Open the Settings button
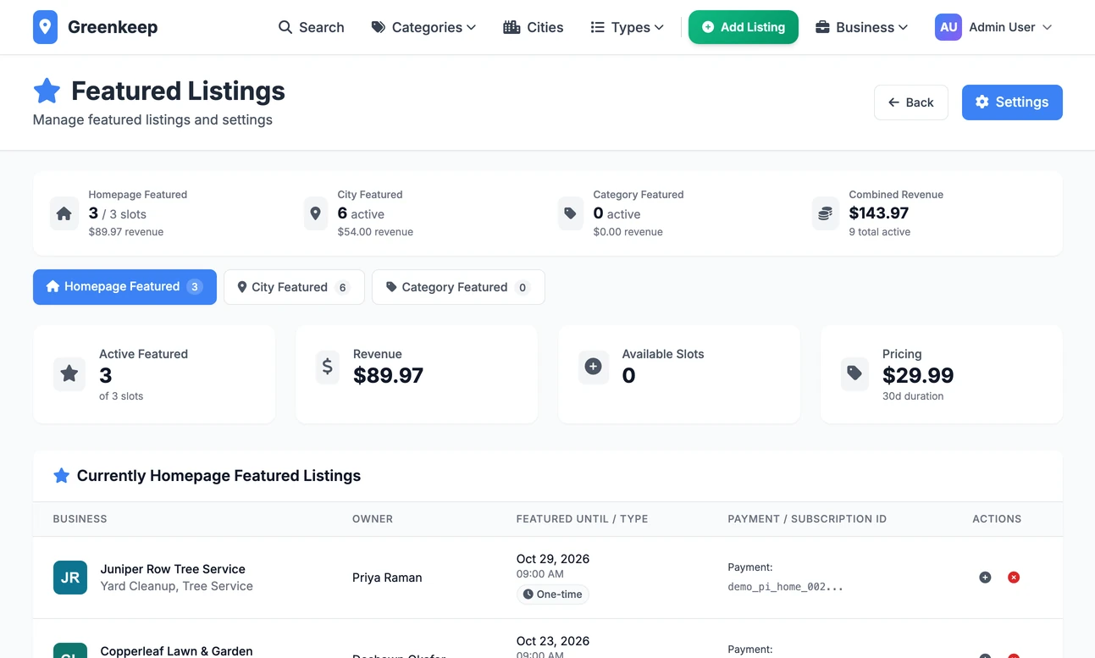Image resolution: width=1095 pixels, height=658 pixels. [1012, 102]
